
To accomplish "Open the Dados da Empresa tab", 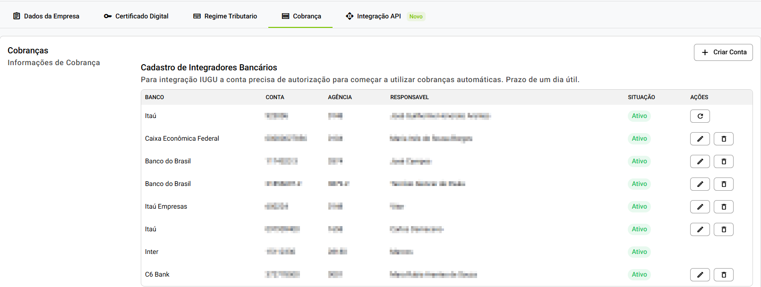I will tap(46, 16).
